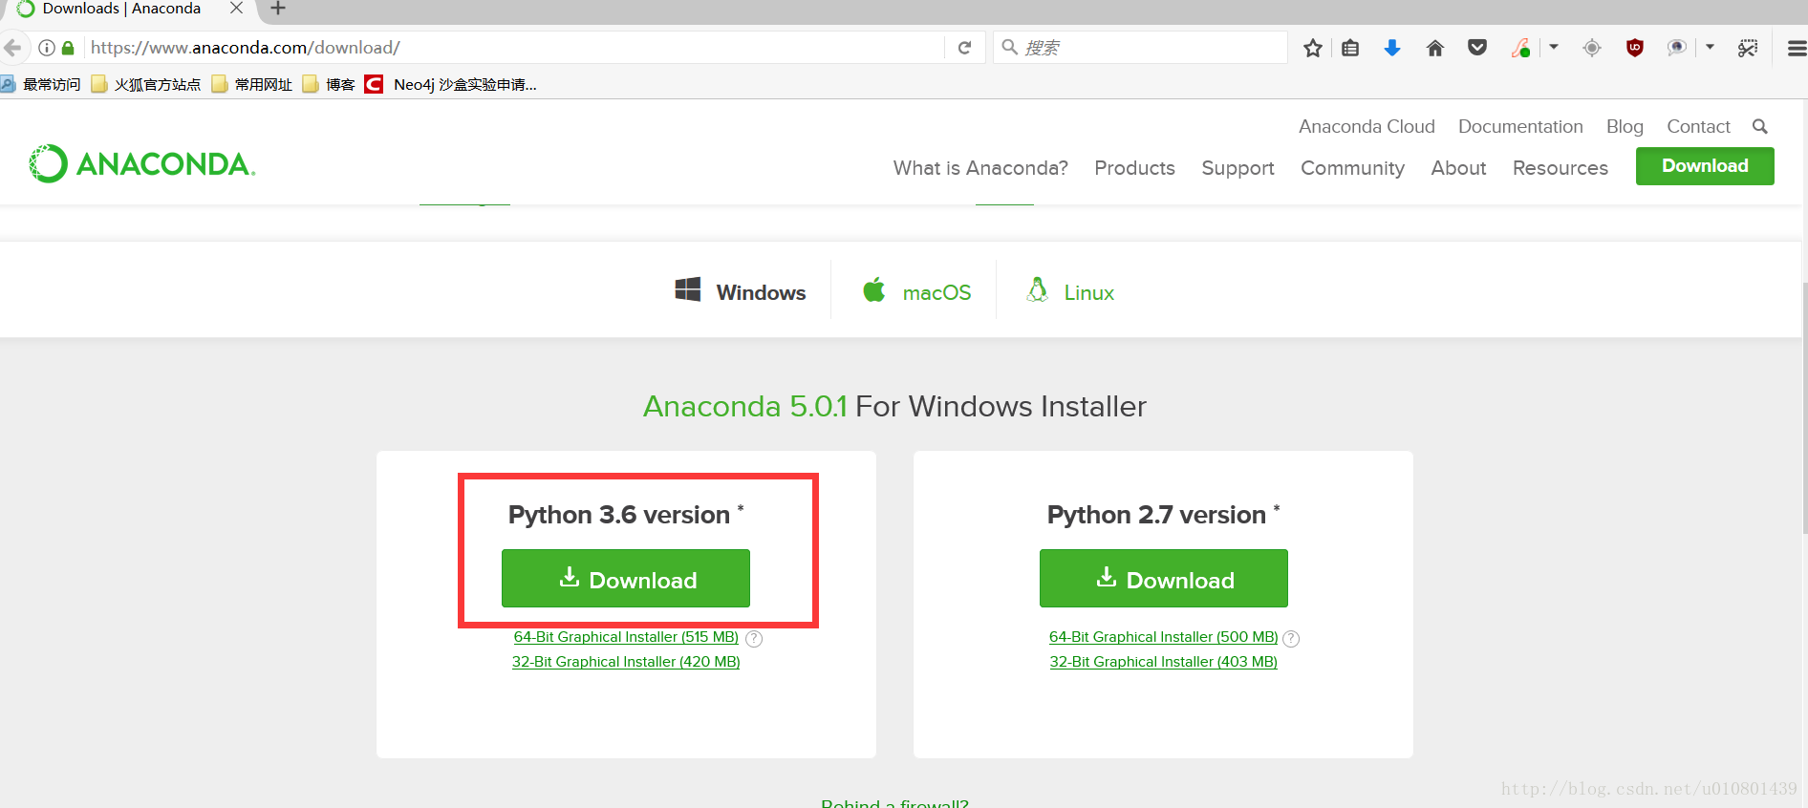Click the leaf pen extension icon
1808x808 pixels.
(x=1521, y=48)
